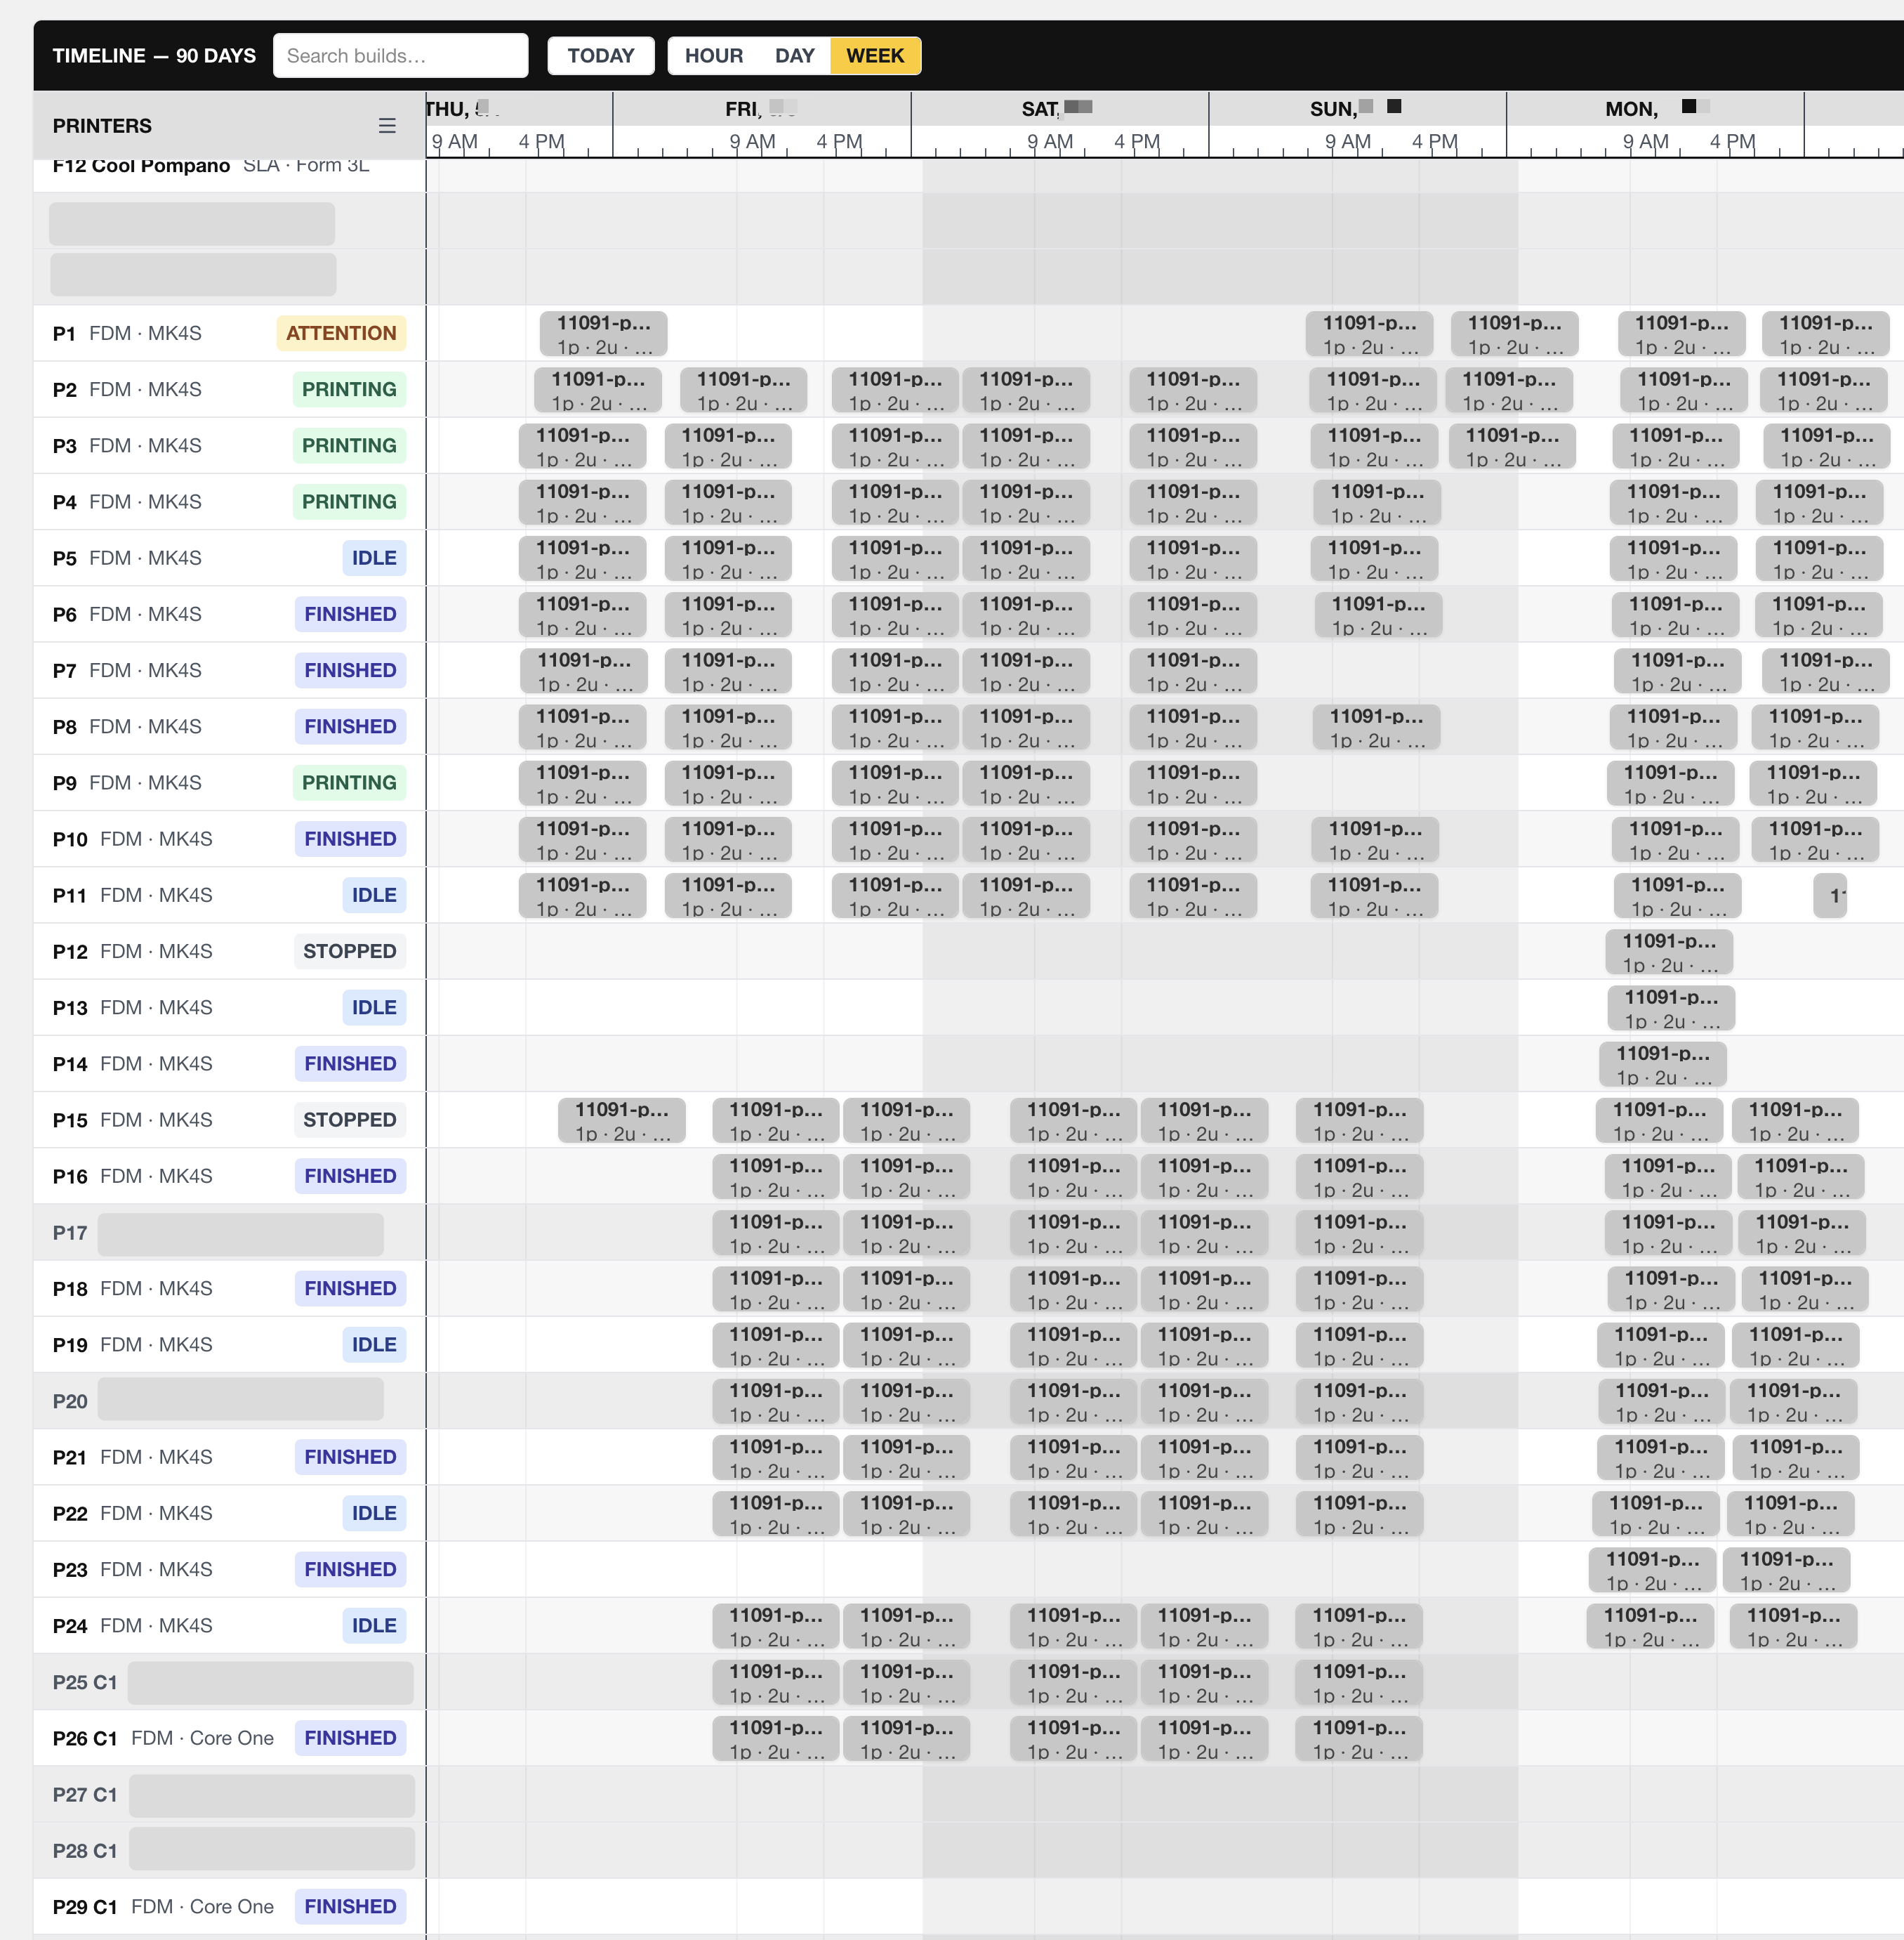Click P19 IDLE status badge
Viewport: 1904px width, 1940px height.
point(374,1344)
